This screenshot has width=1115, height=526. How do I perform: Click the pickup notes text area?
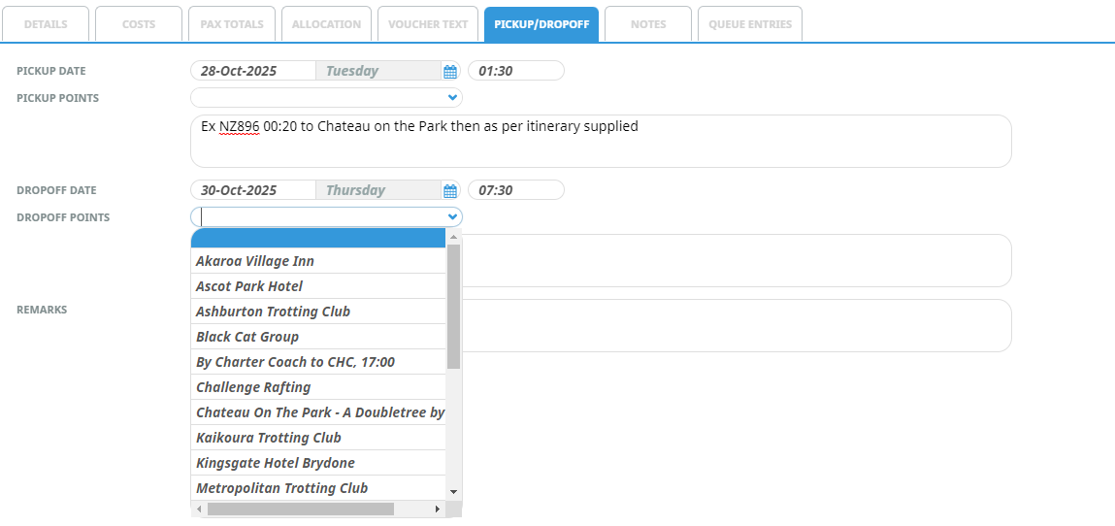[601, 142]
